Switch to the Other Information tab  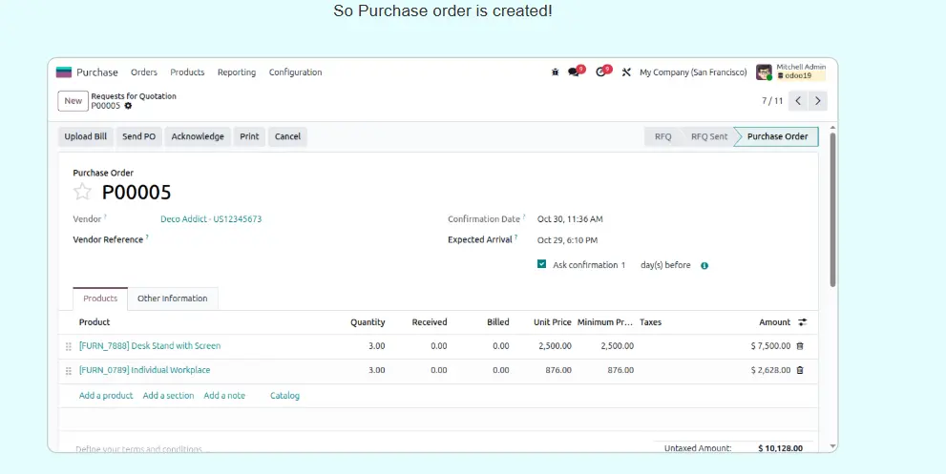(x=172, y=299)
